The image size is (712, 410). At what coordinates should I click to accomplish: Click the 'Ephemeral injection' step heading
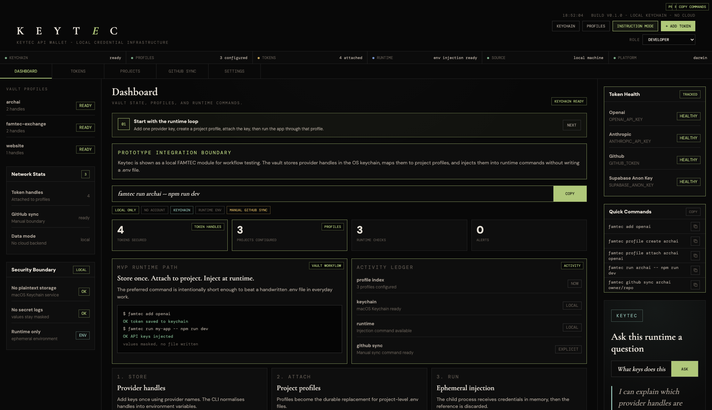[465, 388]
